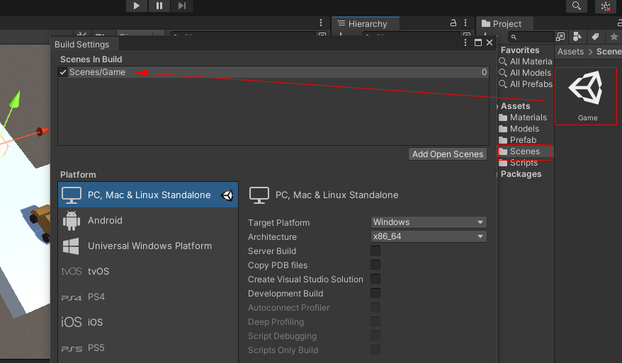This screenshot has width=622, height=363.
Task: Open the Prefab folder
Action: (x=518, y=140)
